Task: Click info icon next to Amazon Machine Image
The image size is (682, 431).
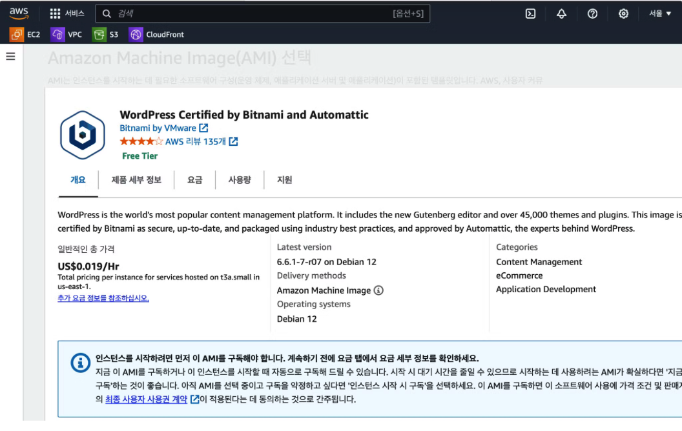Action: [378, 290]
